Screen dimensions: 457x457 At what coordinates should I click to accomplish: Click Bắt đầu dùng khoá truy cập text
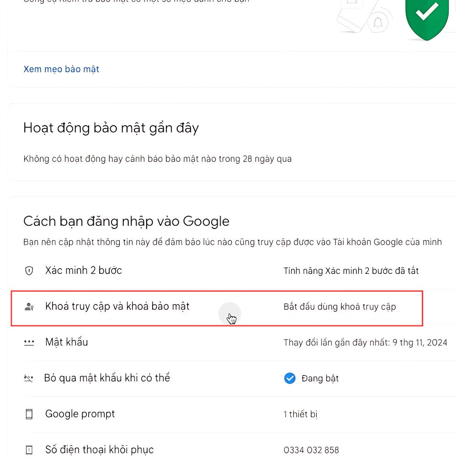click(340, 307)
